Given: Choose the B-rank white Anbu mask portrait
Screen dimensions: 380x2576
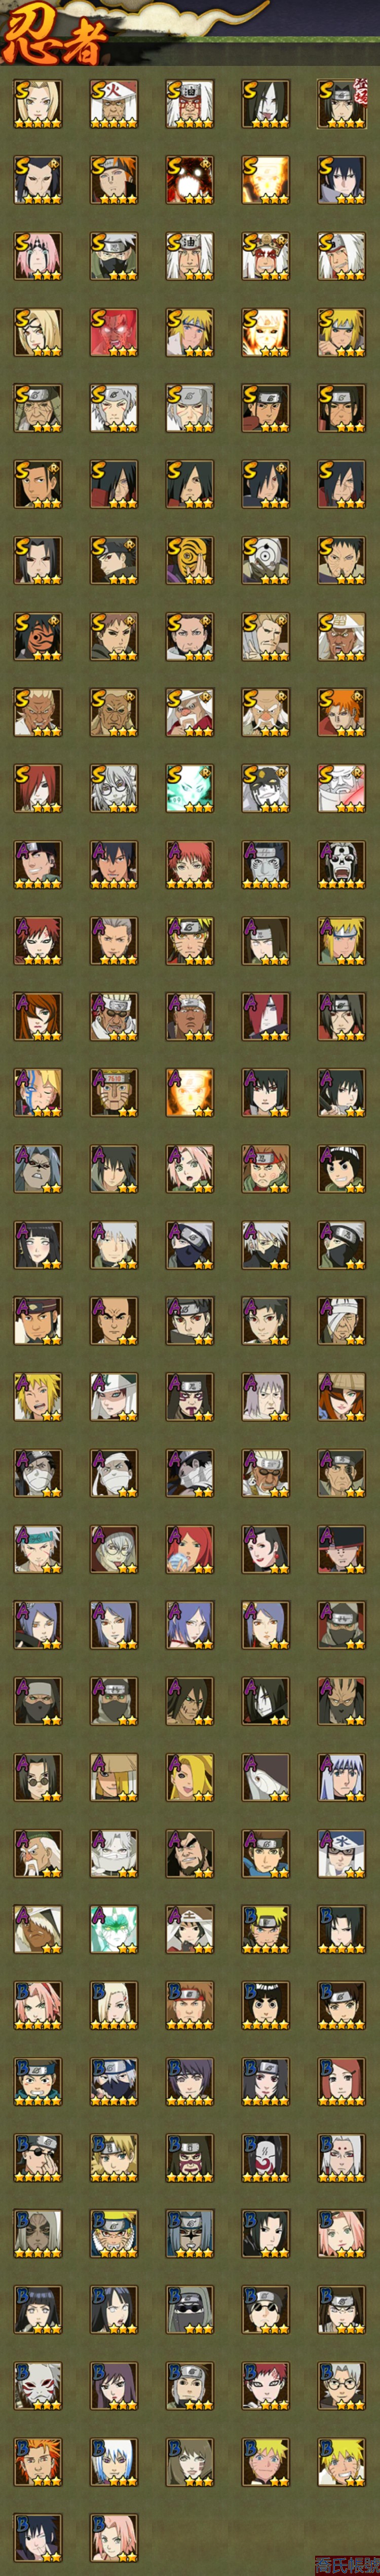Looking at the screenshot, I should tap(38, 2384).
